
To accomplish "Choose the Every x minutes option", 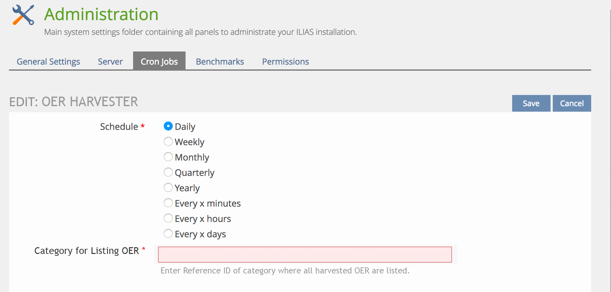I will pyautogui.click(x=168, y=203).
